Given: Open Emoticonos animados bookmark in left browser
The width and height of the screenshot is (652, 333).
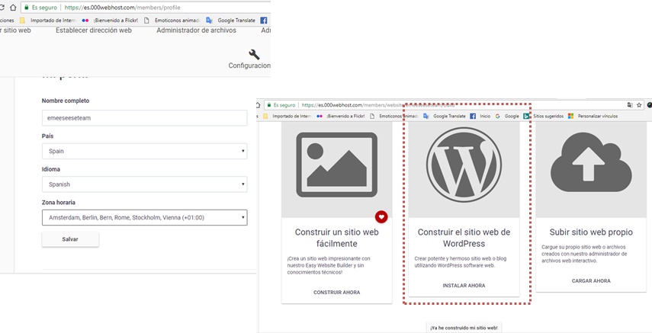Looking at the screenshot, I should 172,20.
